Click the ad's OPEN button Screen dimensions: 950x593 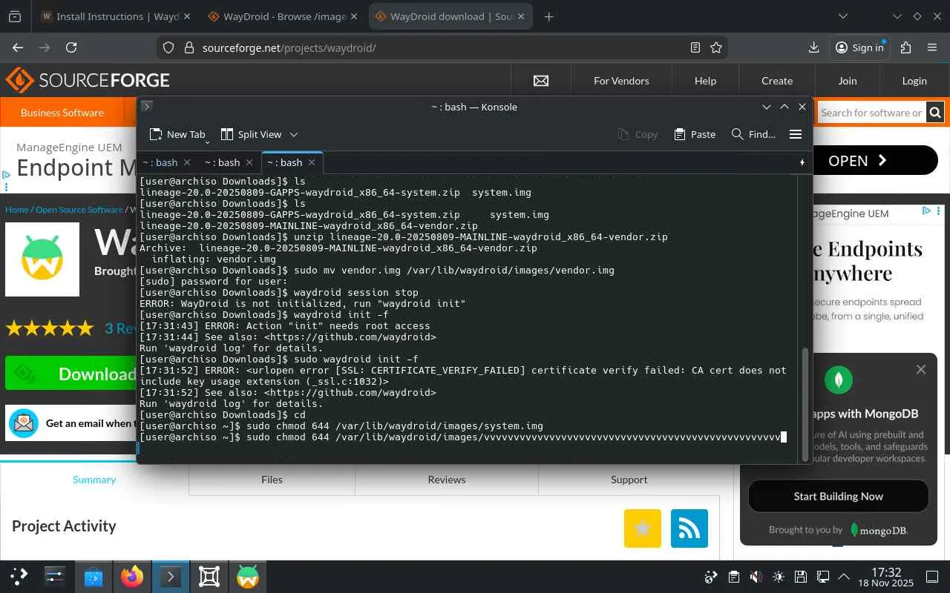876,161
